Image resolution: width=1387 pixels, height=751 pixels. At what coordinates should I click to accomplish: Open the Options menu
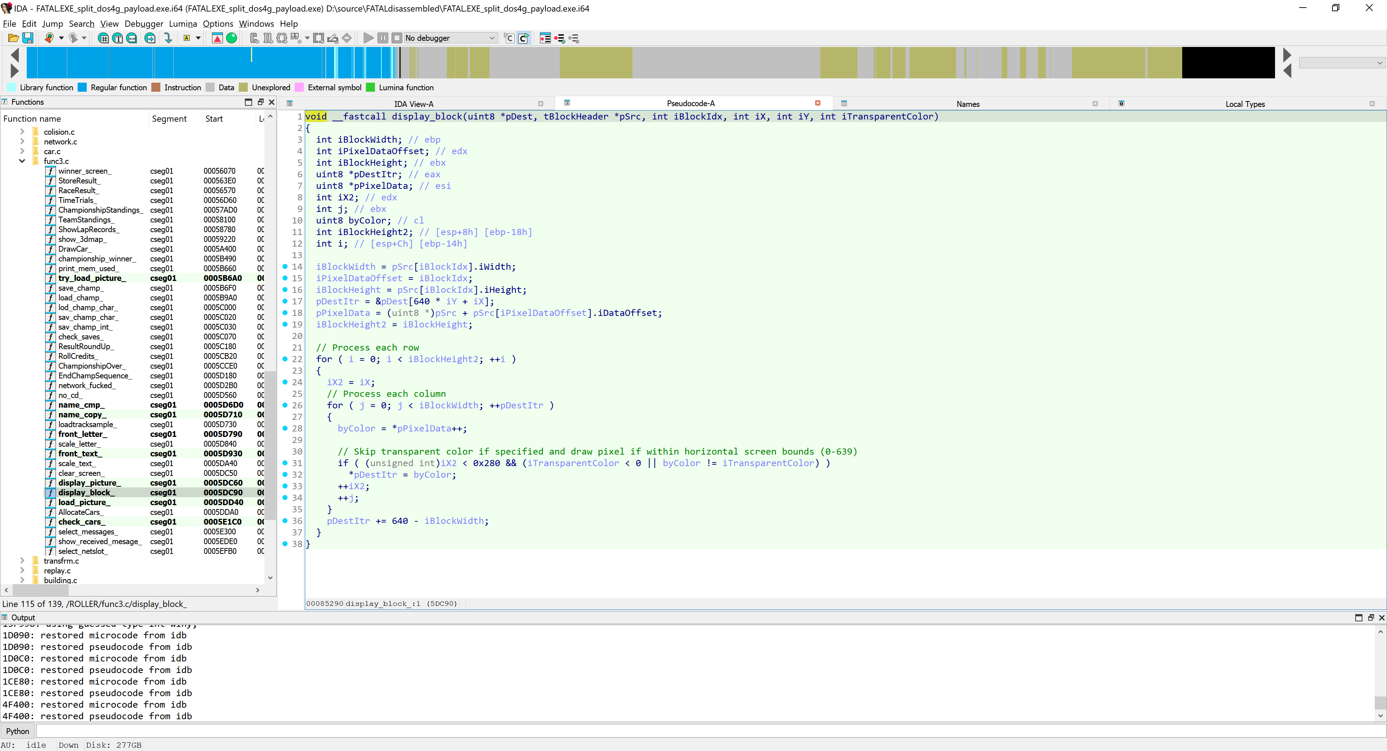[217, 24]
